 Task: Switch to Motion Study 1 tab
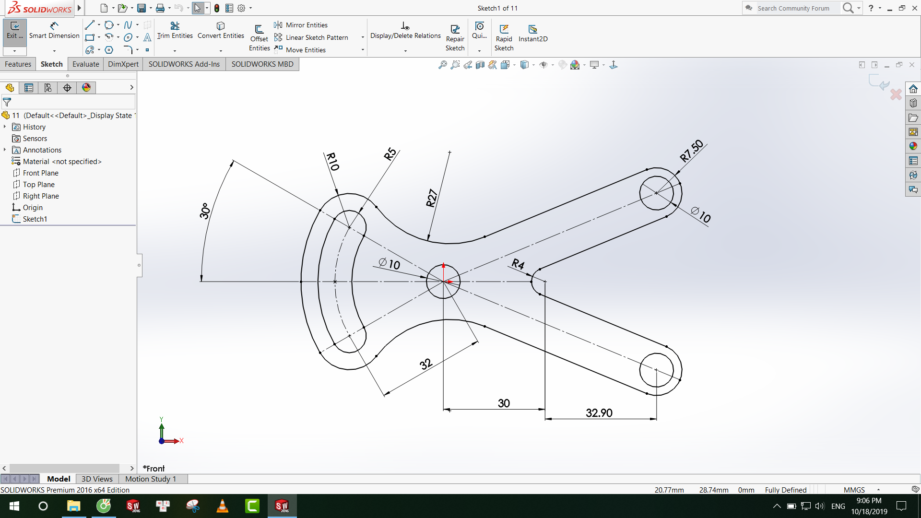click(151, 479)
